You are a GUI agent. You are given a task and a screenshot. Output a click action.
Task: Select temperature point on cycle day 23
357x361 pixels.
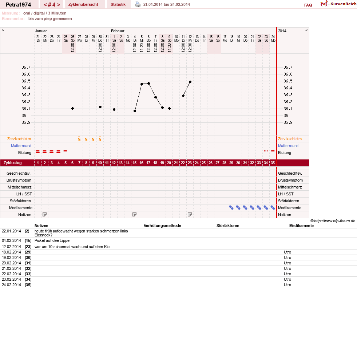point(190,82)
